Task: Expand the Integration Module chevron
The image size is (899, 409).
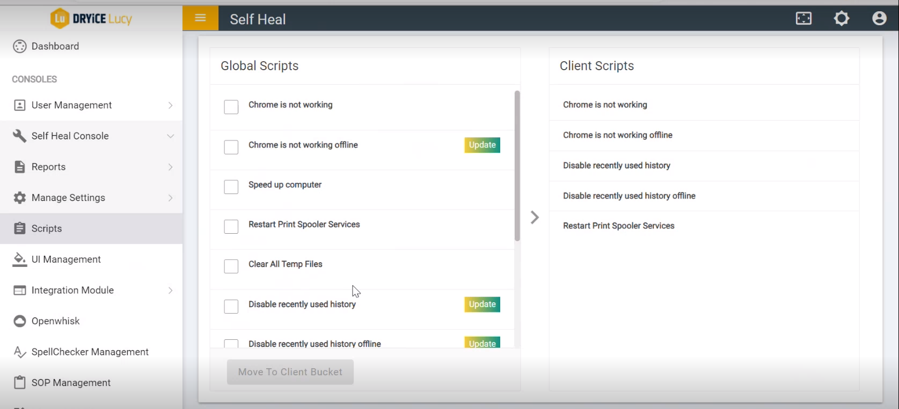Action: coord(170,291)
